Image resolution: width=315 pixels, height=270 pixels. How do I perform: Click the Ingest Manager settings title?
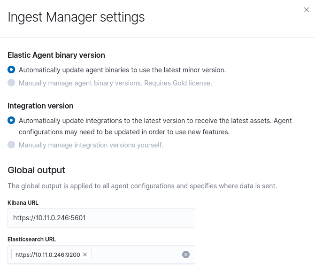coord(76,17)
